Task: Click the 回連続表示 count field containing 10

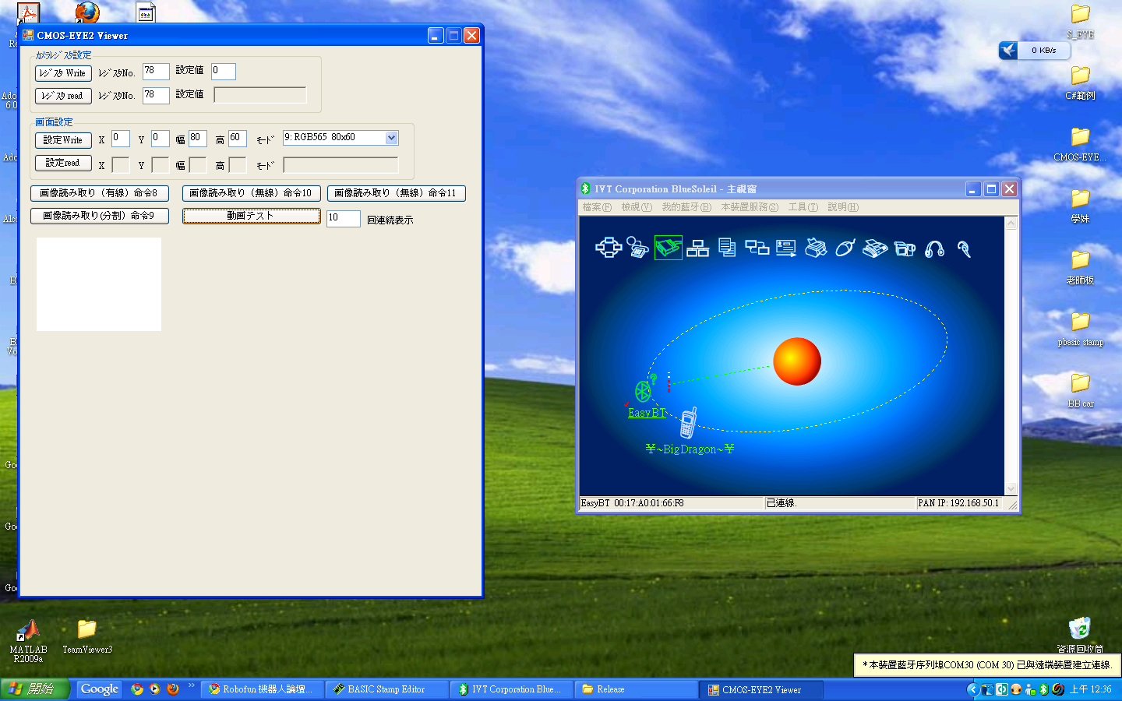Action: point(344,219)
